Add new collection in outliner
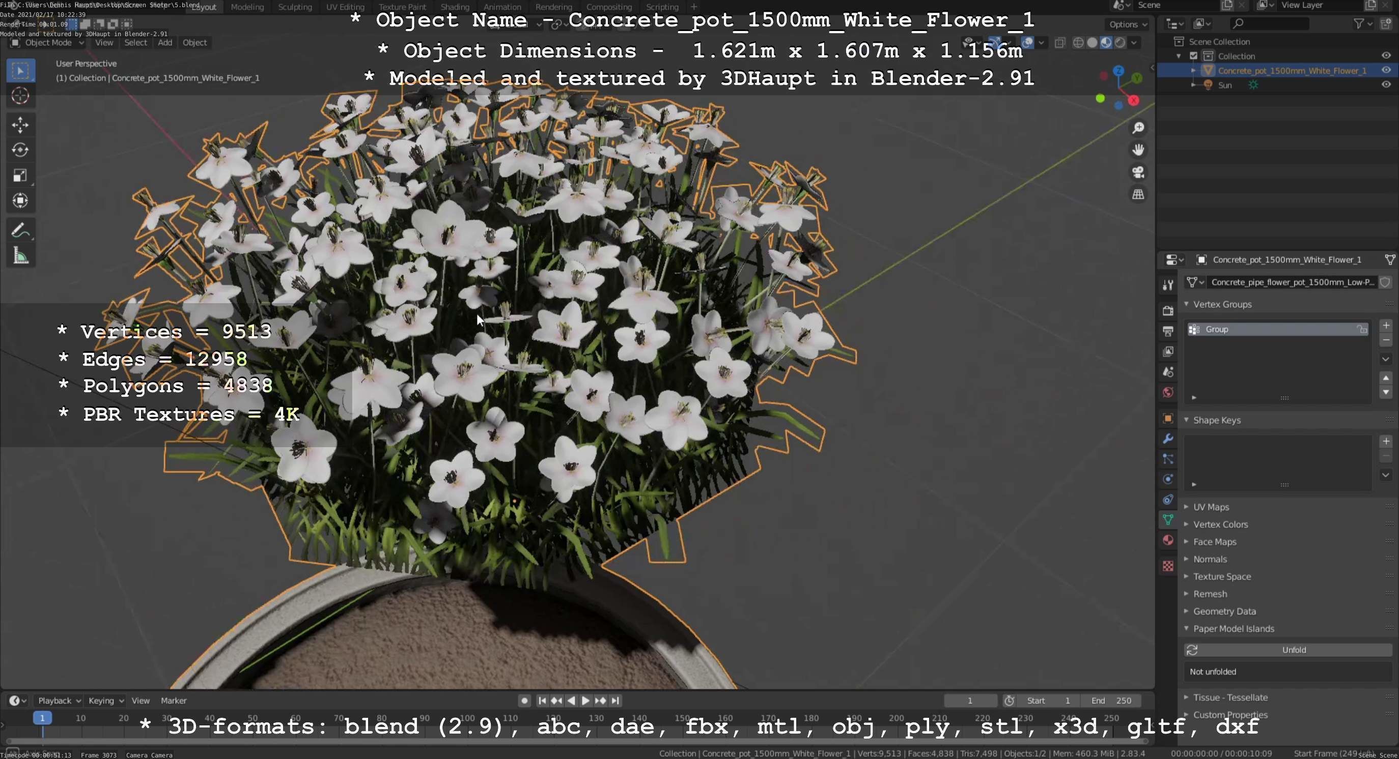The height and width of the screenshot is (759, 1399). (1386, 23)
